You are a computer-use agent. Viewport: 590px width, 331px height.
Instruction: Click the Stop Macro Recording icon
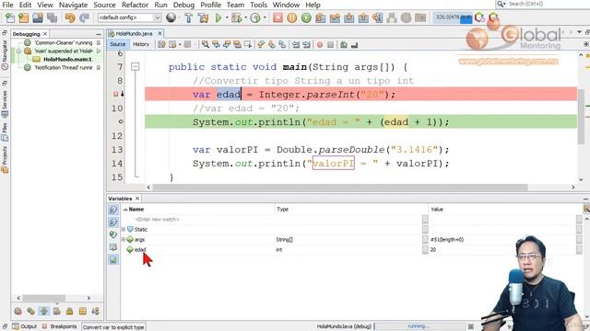pos(330,45)
